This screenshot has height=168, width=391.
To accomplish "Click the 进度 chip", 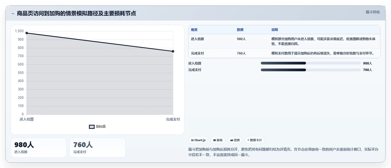I will click(x=235, y=140).
